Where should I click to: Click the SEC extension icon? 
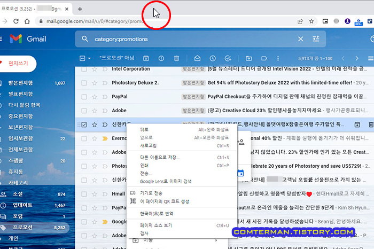coord(359,22)
